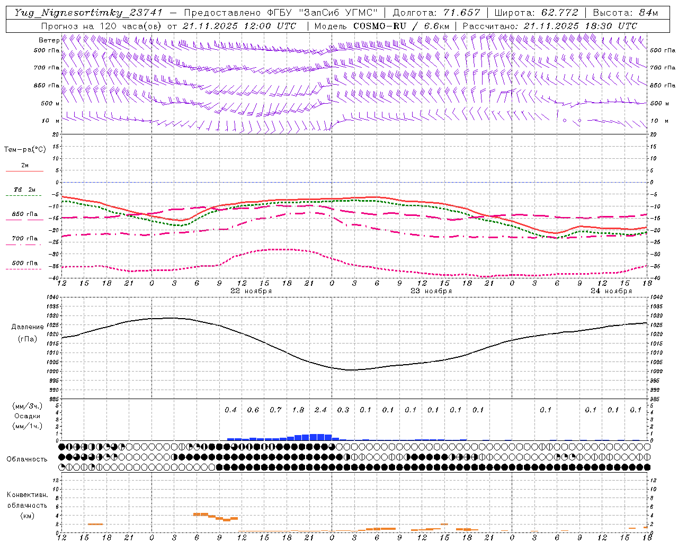Image resolution: width=678 pixels, height=542 pixels.
Task: Click the Облачность panel label
Action: coord(27,459)
